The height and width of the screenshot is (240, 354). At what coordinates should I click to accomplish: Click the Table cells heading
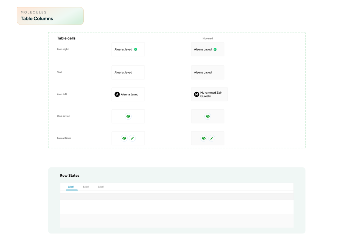coord(66,38)
